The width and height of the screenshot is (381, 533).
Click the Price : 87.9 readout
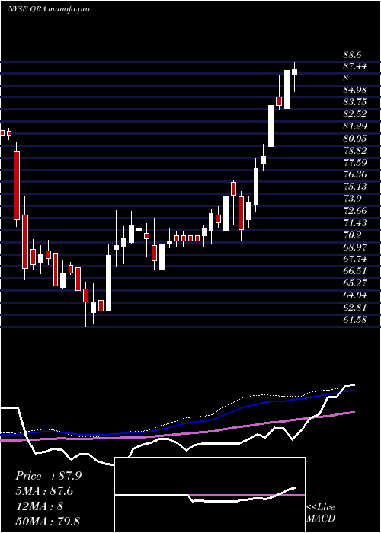[48, 476]
